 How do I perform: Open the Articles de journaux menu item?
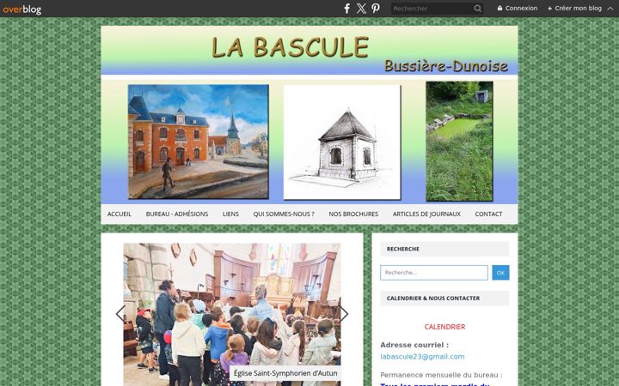426,214
